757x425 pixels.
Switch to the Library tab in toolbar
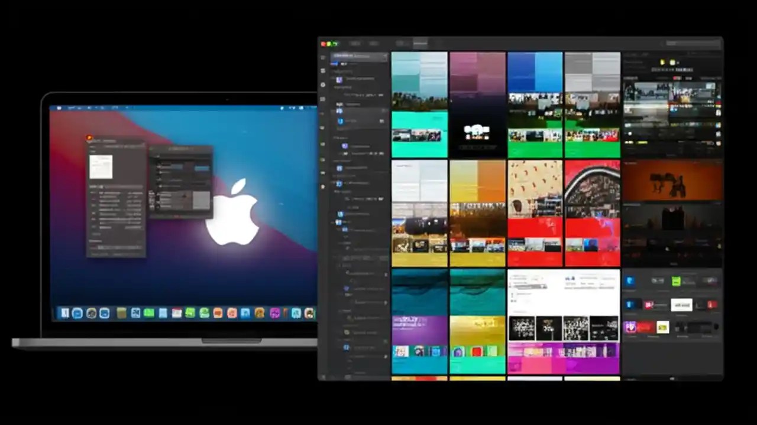355,43
